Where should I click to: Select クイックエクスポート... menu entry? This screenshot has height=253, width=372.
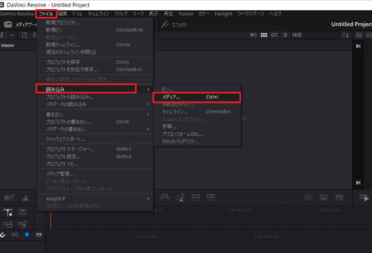[95, 139]
